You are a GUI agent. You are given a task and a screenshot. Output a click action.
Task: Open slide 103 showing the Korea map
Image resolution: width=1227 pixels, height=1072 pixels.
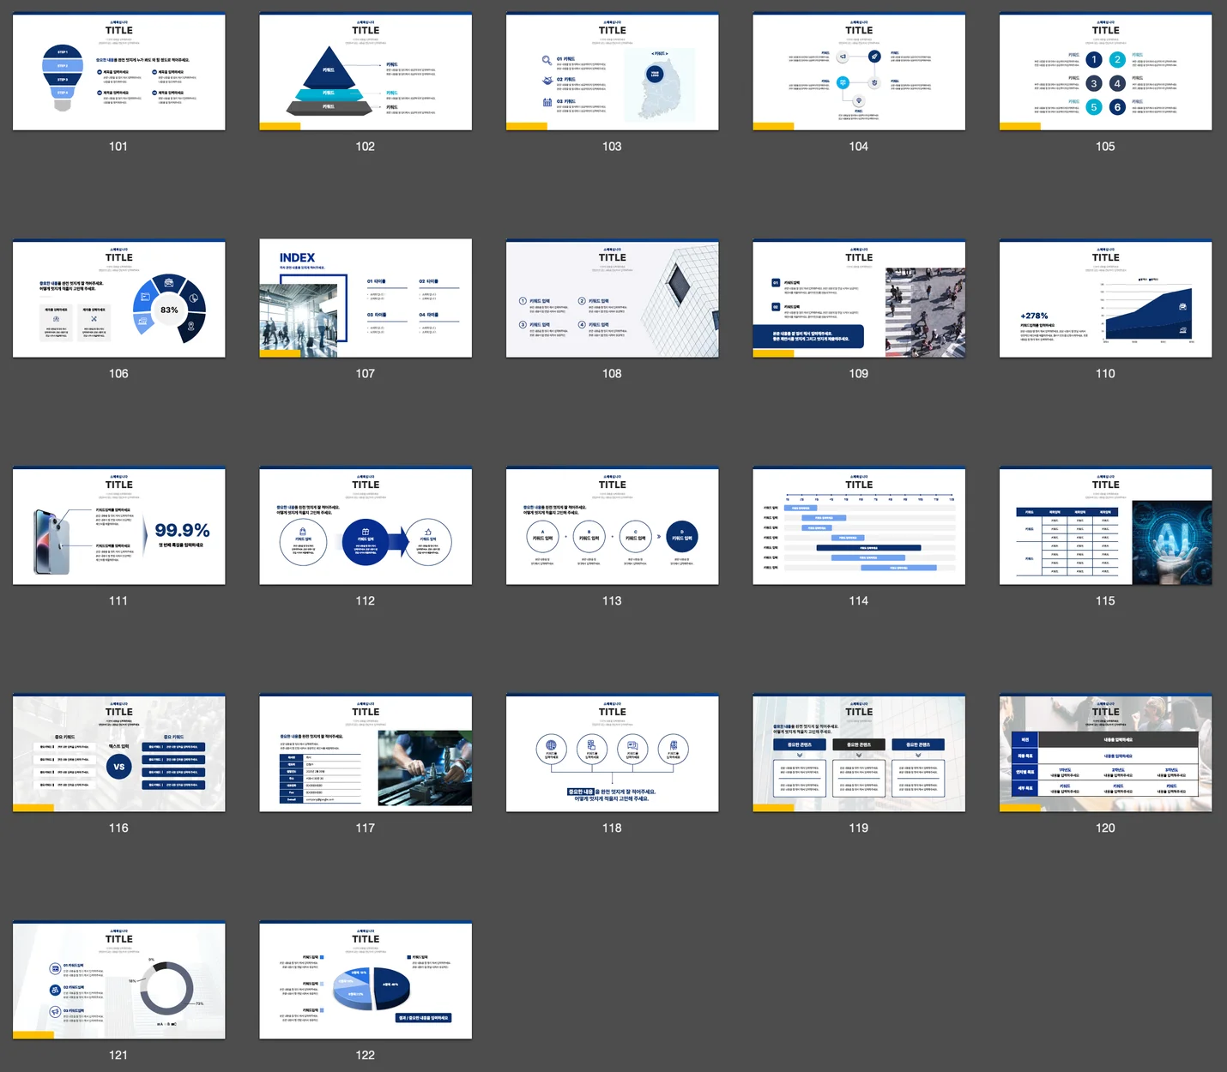(612, 72)
